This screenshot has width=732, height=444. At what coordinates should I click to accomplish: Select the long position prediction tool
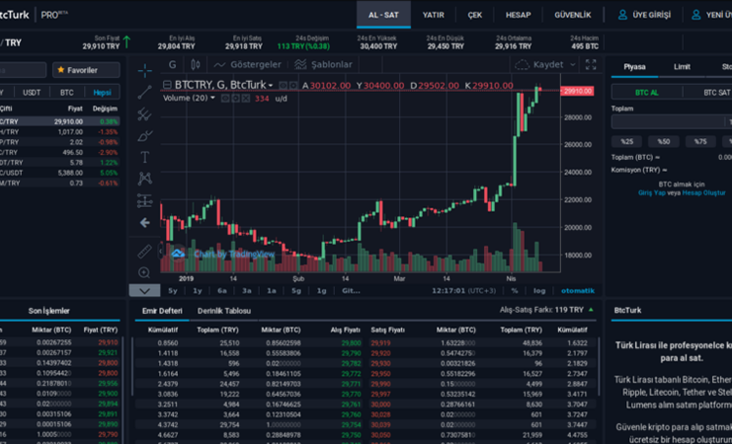pyautogui.click(x=144, y=201)
